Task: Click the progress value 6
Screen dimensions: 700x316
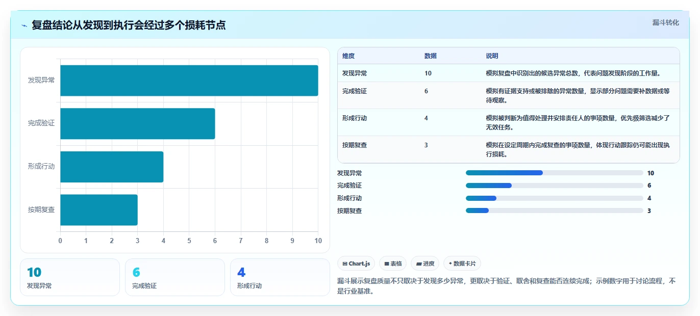Action: [649, 186]
